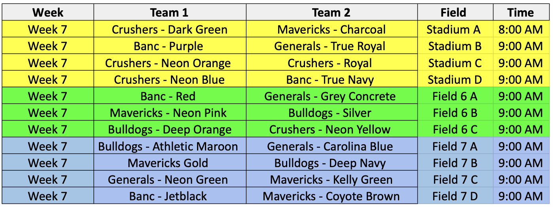This screenshot has width=553, height=207.
Task: Select the Banc - Purple cell
Action: 170,46
